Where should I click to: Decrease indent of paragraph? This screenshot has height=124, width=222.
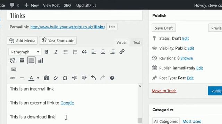[75, 78]
